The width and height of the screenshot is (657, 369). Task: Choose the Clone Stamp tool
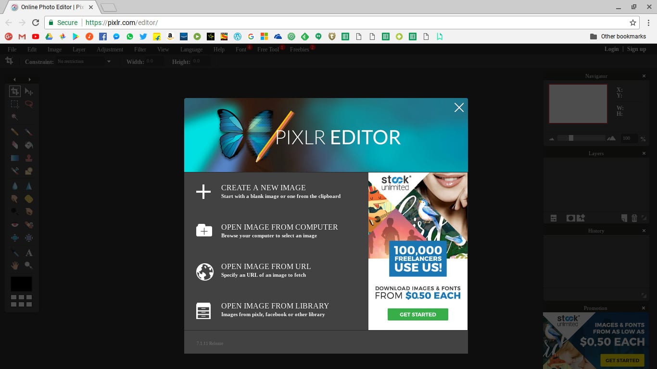point(29,158)
